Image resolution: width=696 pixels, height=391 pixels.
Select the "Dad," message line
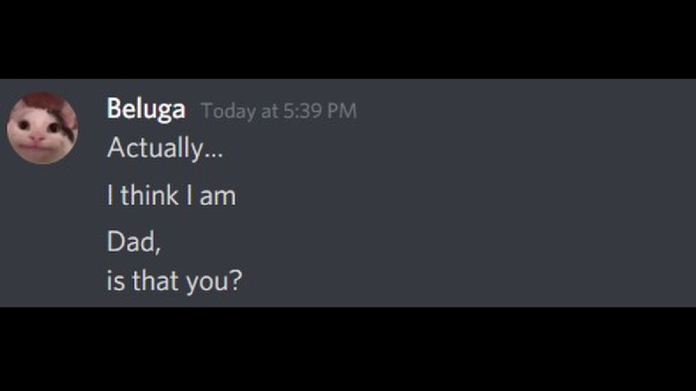133,242
